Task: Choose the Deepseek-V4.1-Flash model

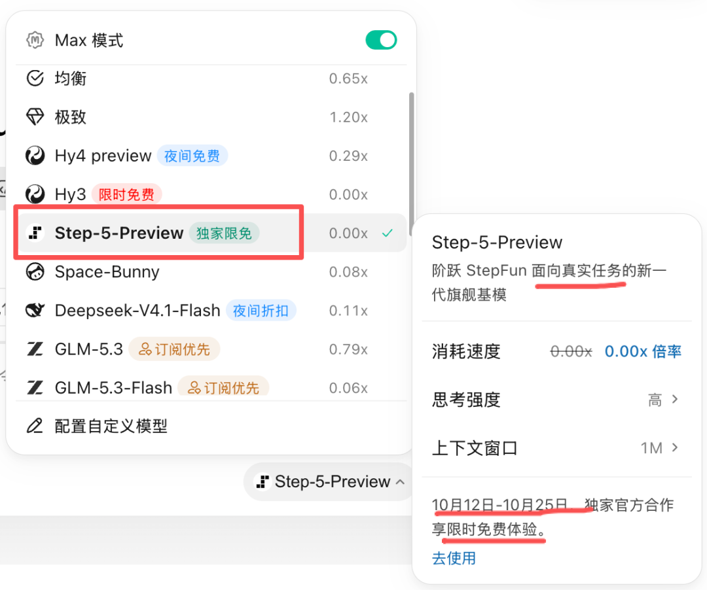Action: tap(211, 310)
